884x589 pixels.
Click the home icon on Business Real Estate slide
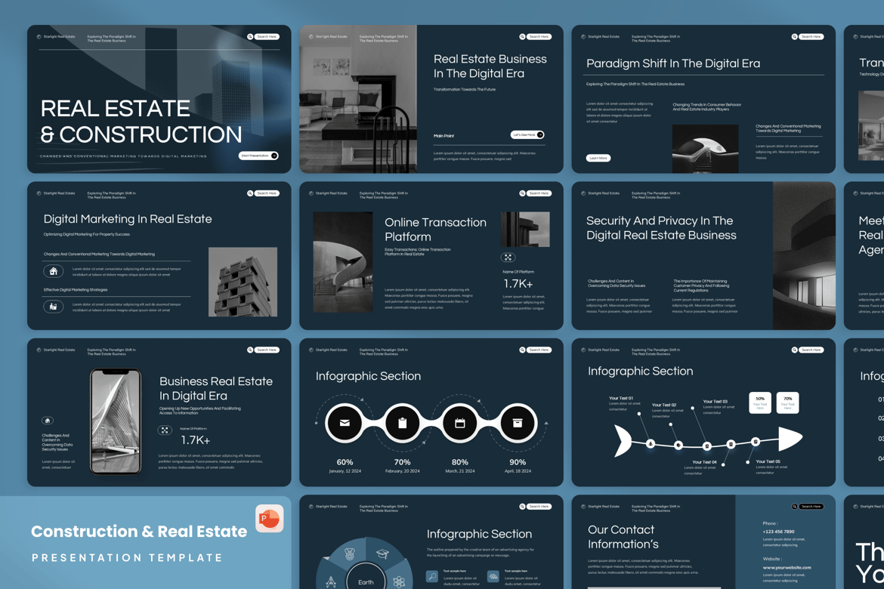coord(48,421)
